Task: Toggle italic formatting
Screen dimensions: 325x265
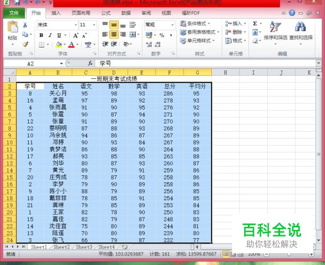Action: coord(50,35)
